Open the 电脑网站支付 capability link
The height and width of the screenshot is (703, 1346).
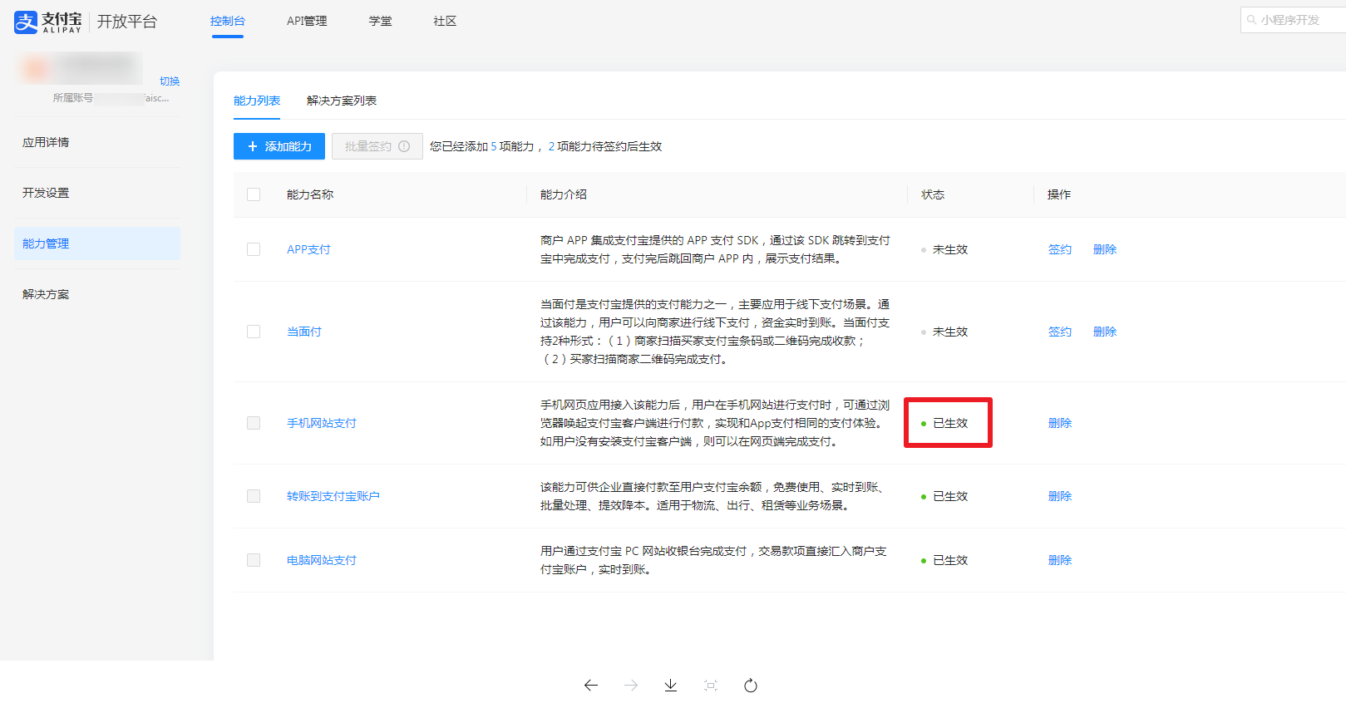[322, 560]
